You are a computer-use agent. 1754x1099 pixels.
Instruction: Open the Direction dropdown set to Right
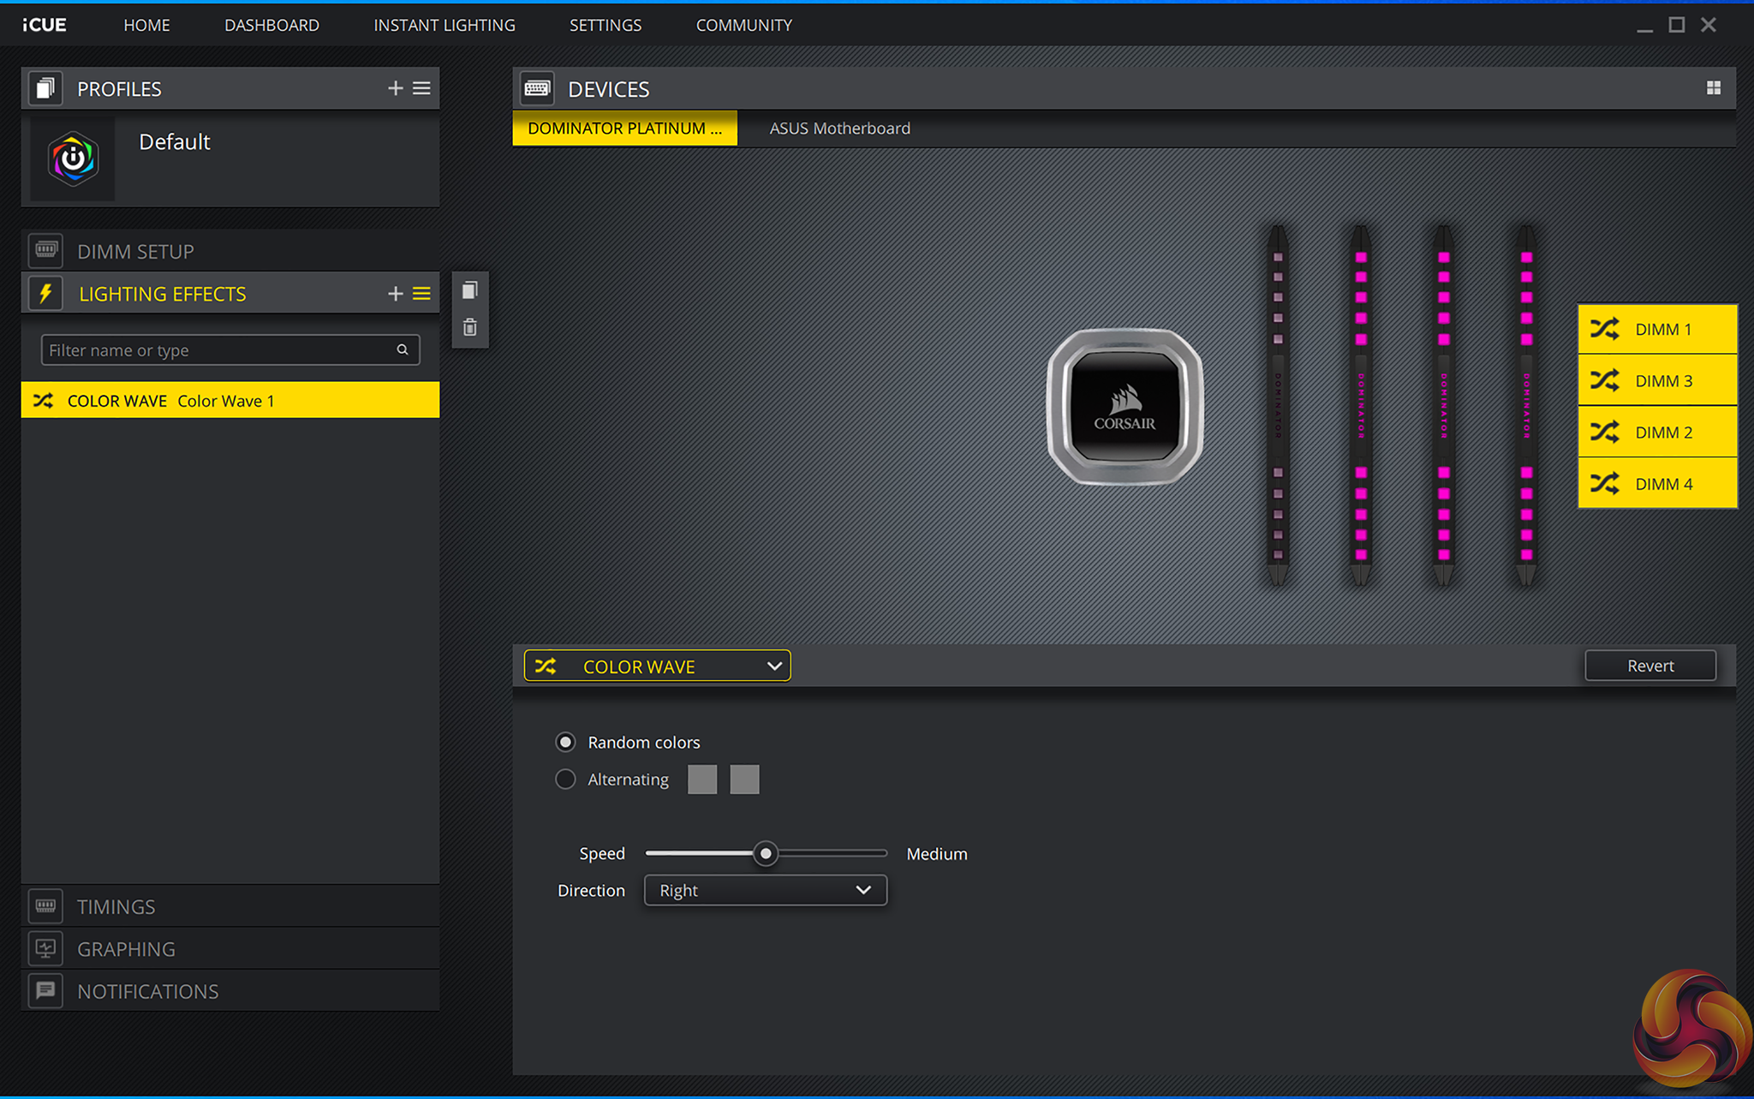tap(765, 890)
